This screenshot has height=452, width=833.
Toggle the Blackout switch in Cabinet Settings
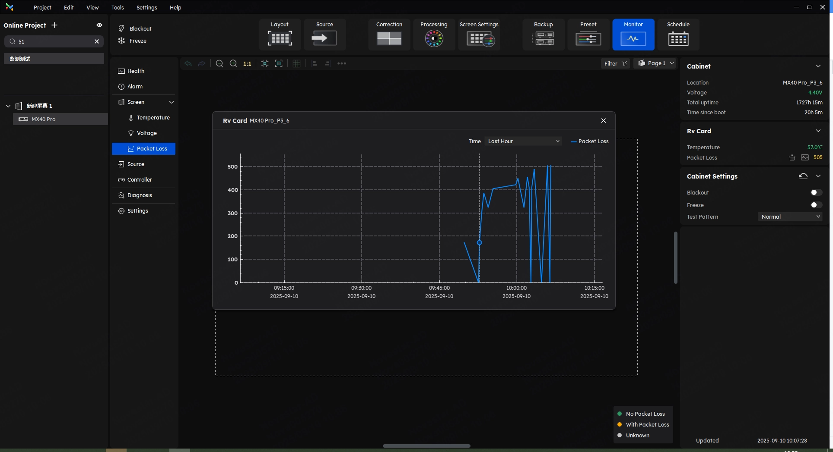point(816,193)
